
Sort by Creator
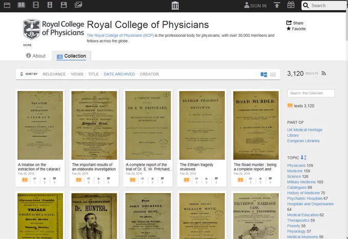pos(149,74)
